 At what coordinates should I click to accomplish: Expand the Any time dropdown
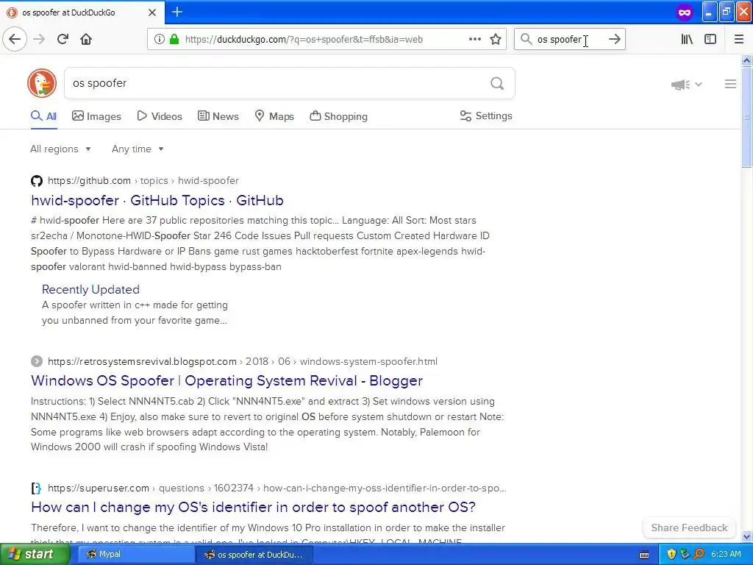click(x=138, y=149)
